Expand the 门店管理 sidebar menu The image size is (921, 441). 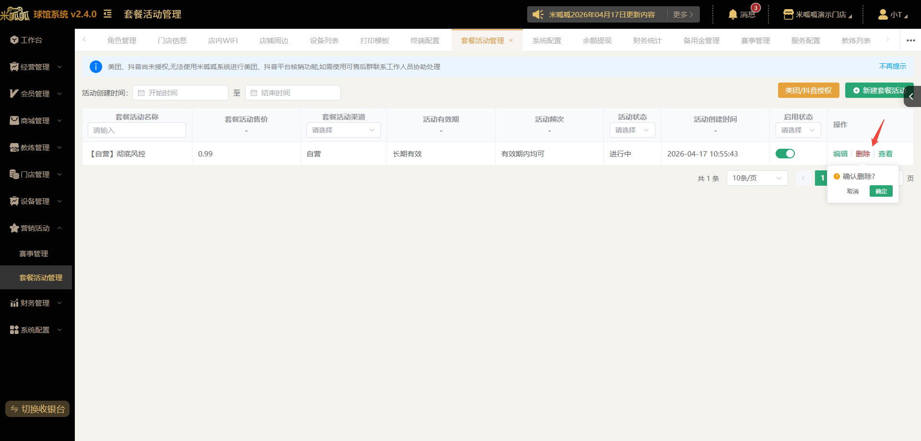36,174
